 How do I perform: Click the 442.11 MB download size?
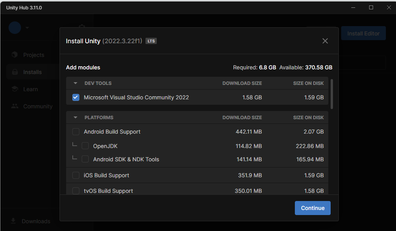[249, 132]
